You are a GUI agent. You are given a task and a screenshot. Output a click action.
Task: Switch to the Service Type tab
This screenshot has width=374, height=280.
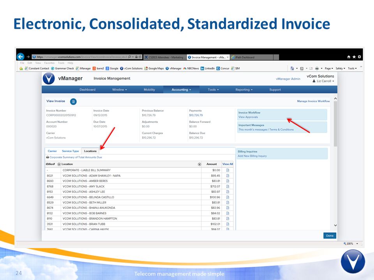pos(70,151)
